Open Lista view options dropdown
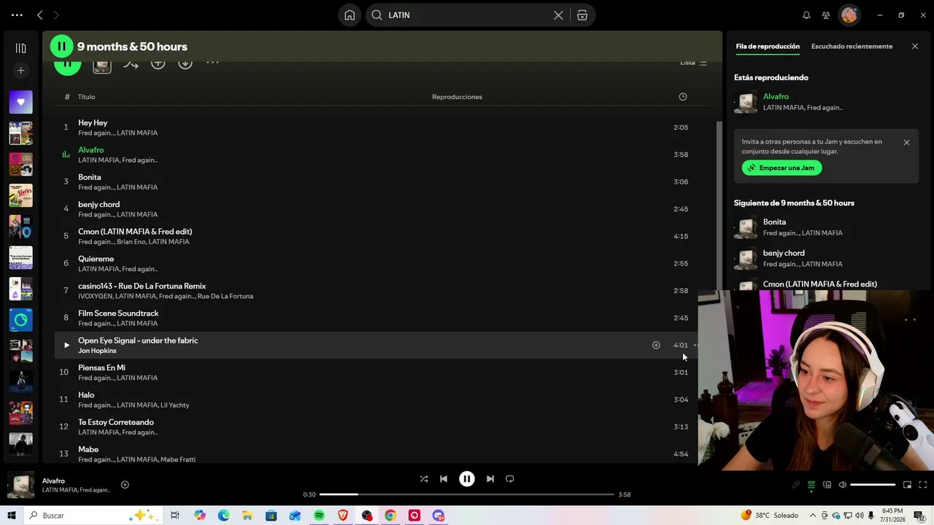The height and width of the screenshot is (525, 934). 693,63
